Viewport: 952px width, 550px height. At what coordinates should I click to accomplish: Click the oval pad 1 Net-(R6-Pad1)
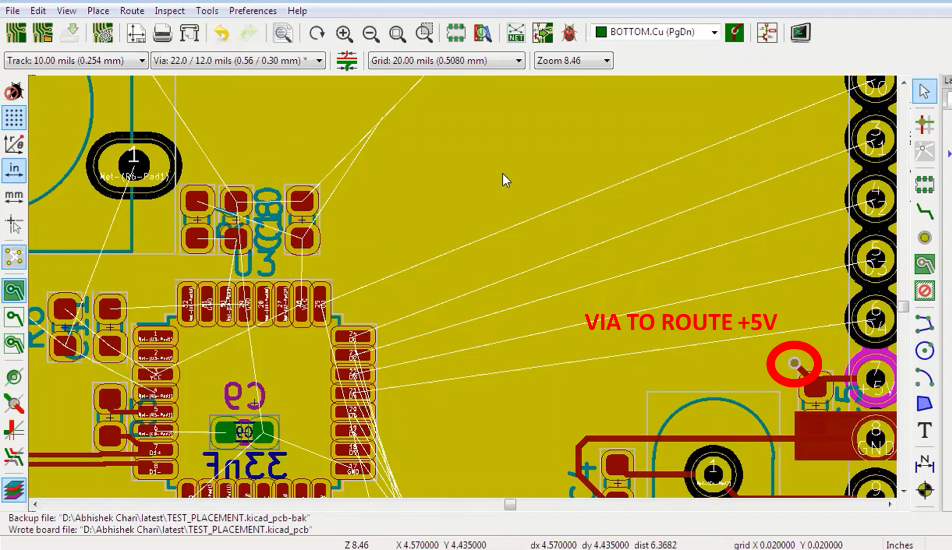pyautogui.click(x=134, y=165)
